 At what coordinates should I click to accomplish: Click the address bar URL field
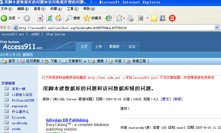116,28
